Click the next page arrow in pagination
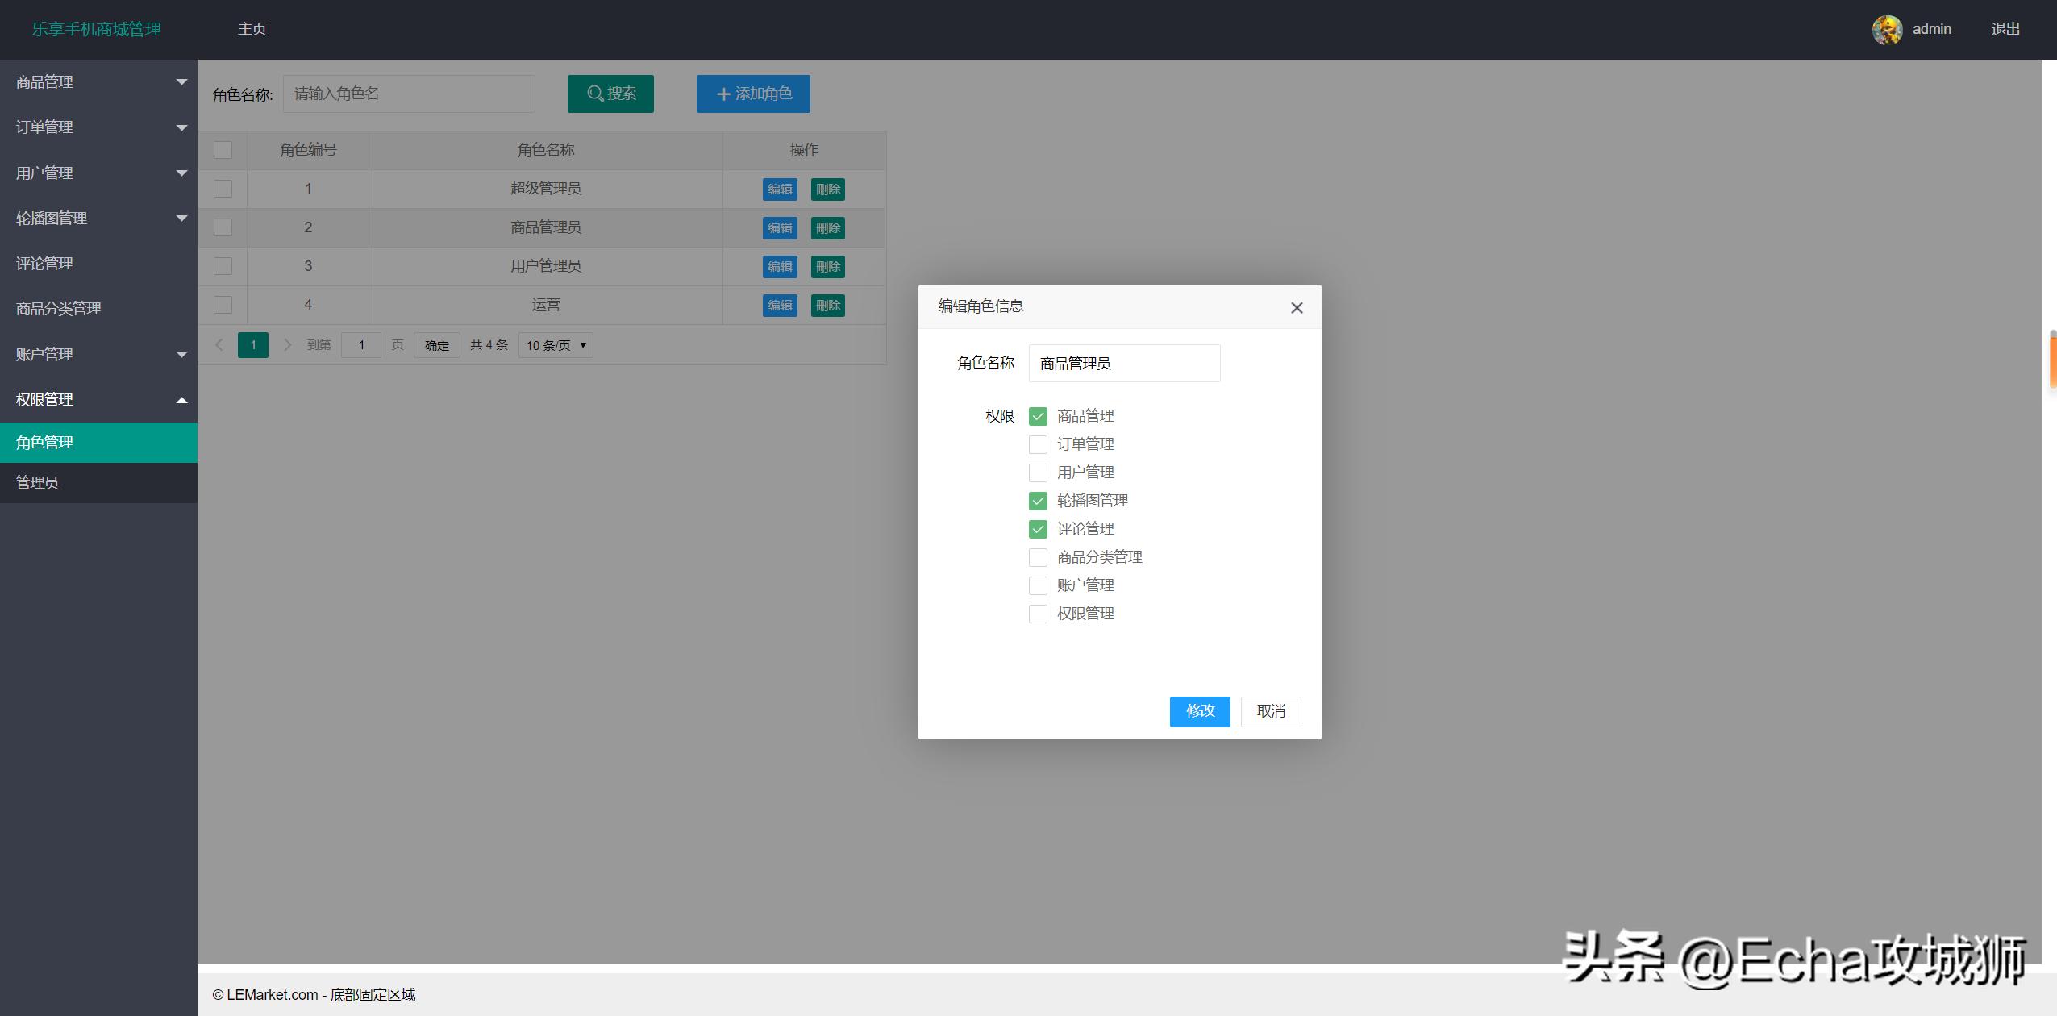 [288, 344]
